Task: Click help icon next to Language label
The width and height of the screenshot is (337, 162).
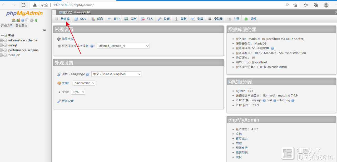Action: [x=87, y=74]
